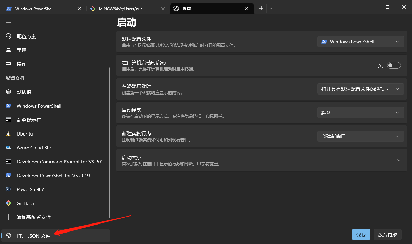Open 配色方案 settings page
The height and width of the screenshot is (244, 412).
55,36
